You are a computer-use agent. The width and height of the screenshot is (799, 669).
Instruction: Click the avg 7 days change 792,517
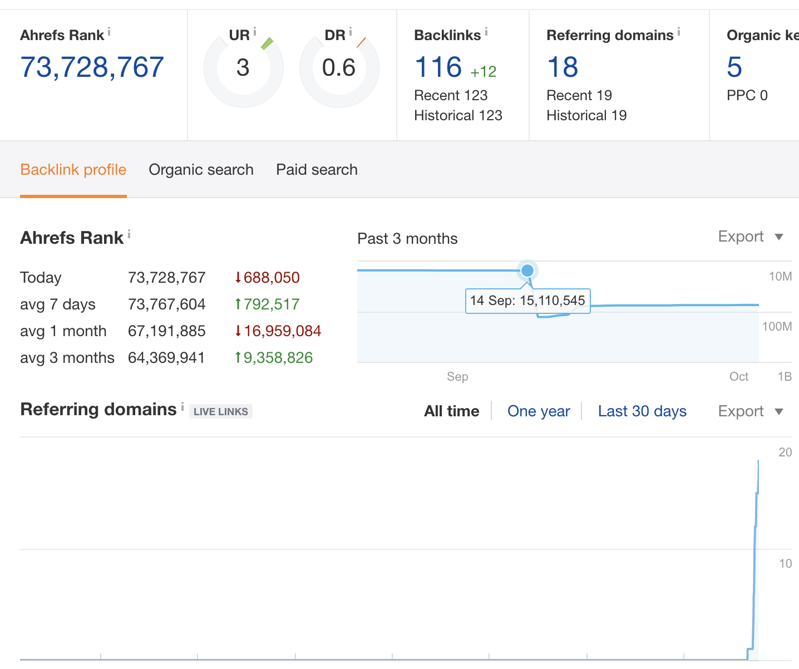coord(267,304)
